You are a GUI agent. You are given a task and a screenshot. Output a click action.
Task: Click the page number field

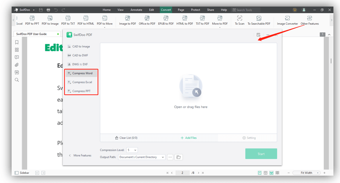click(182, 173)
